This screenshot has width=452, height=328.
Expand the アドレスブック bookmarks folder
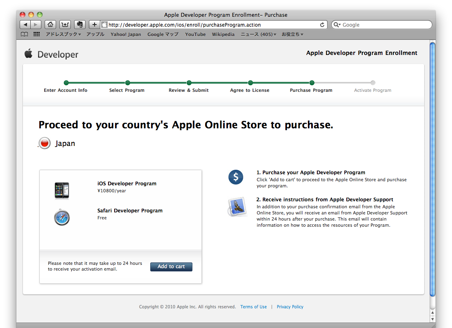pyautogui.click(x=63, y=34)
